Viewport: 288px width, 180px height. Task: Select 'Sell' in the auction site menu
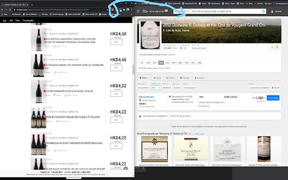tap(11, 21)
